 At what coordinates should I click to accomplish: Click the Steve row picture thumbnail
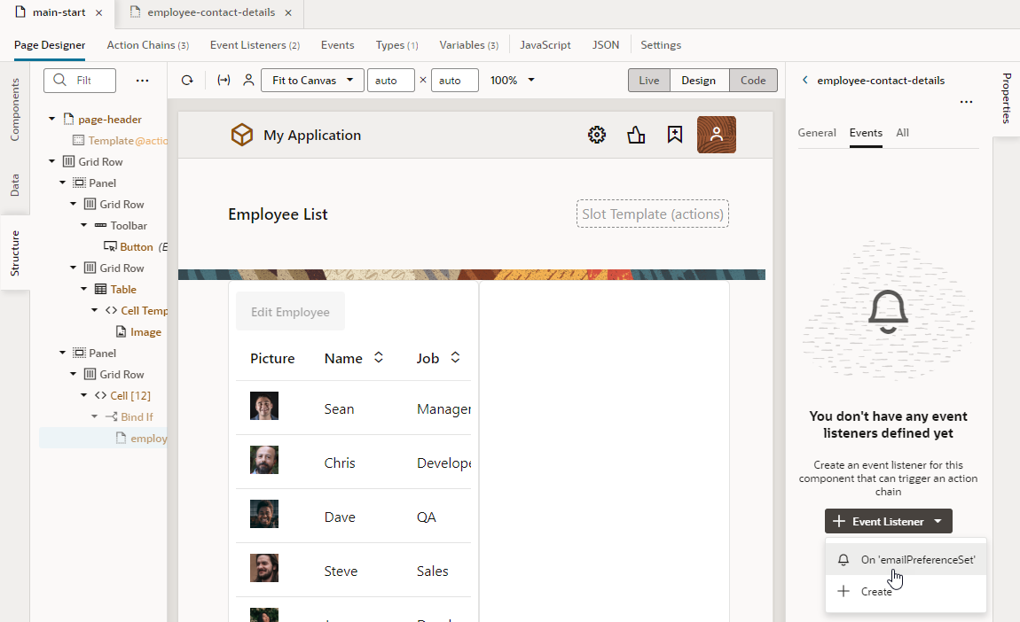pyautogui.click(x=264, y=567)
